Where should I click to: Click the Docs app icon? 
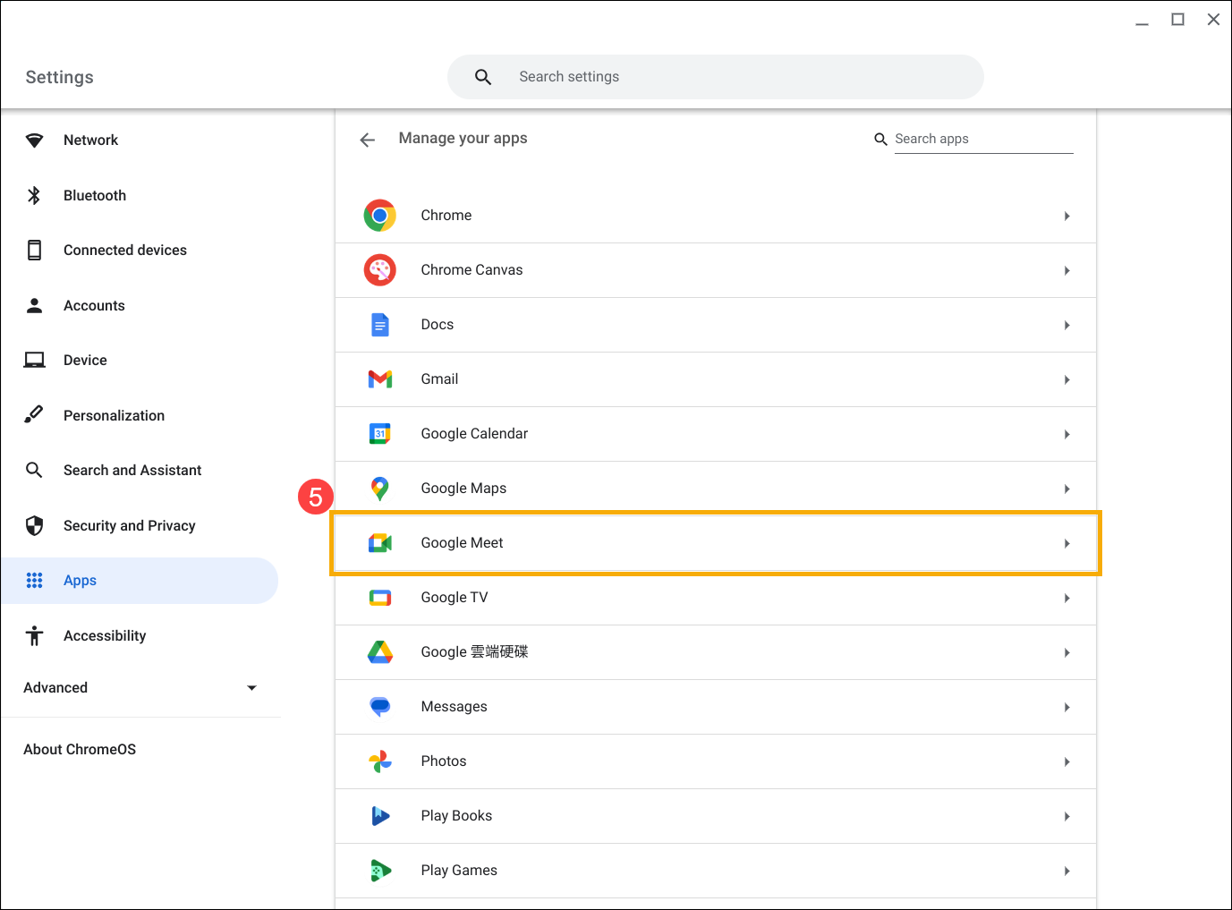point(380,325)
